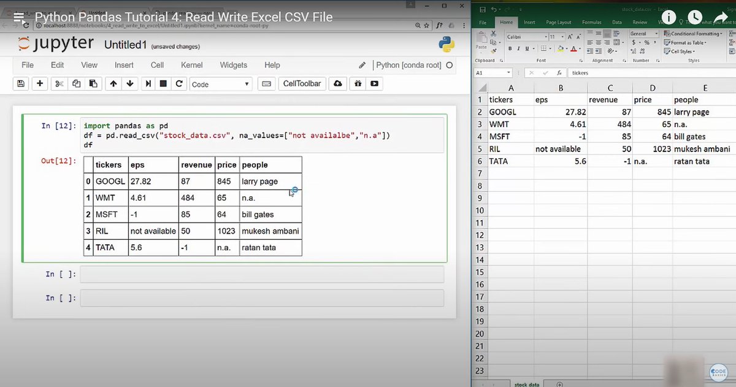
Task: Switch to Excel Page Layout tab
Action: [558, 22]
